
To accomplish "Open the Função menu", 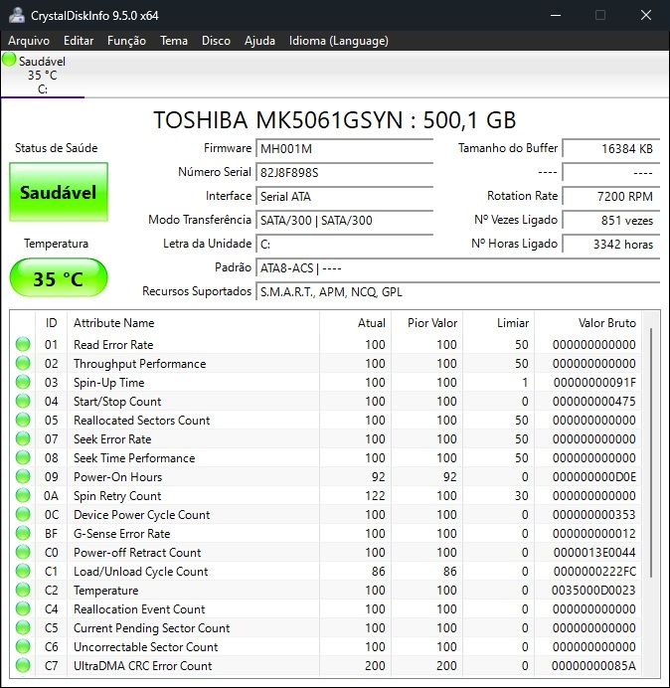I will point(126,41).
